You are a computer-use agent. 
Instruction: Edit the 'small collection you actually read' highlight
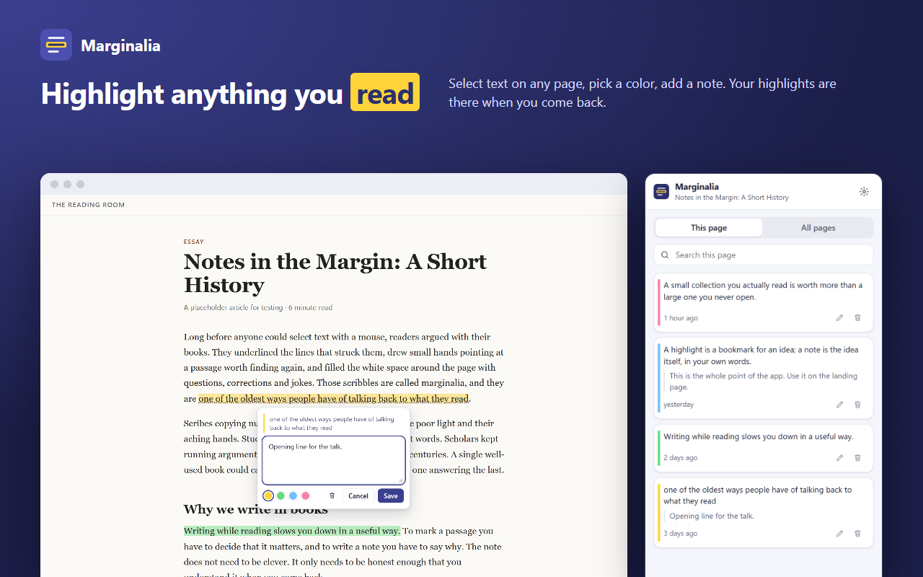coord(839,318)
